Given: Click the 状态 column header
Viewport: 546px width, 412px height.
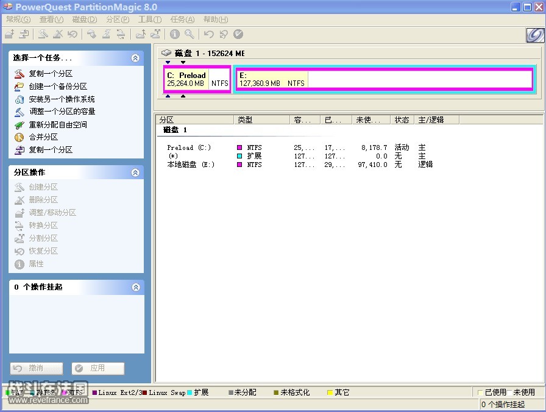Looking at the screenshot, I should point(402,120).
